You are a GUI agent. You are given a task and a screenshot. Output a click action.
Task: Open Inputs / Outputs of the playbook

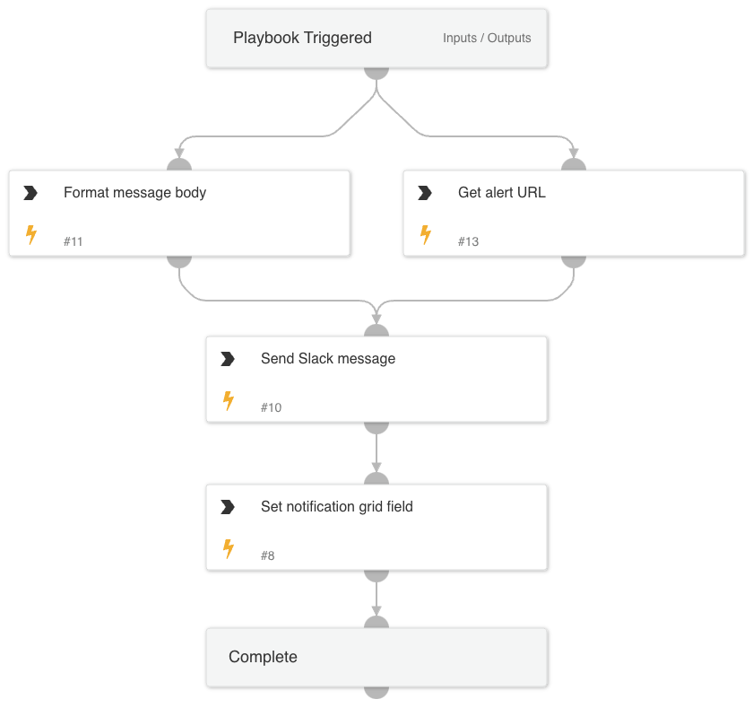tap(487, 39)
